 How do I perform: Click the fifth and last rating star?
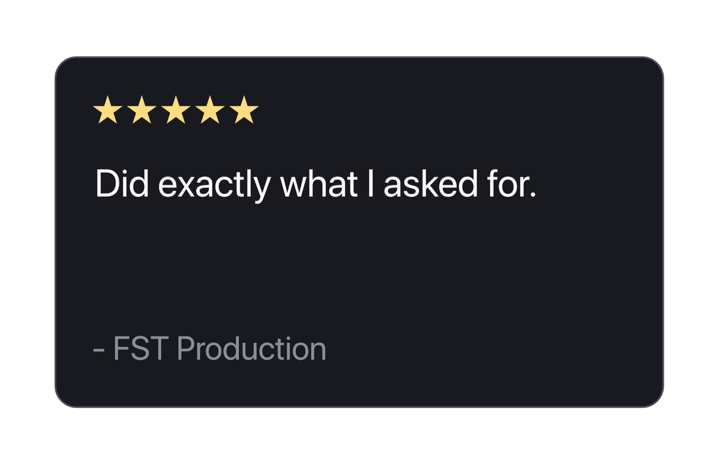pos(244,111)
